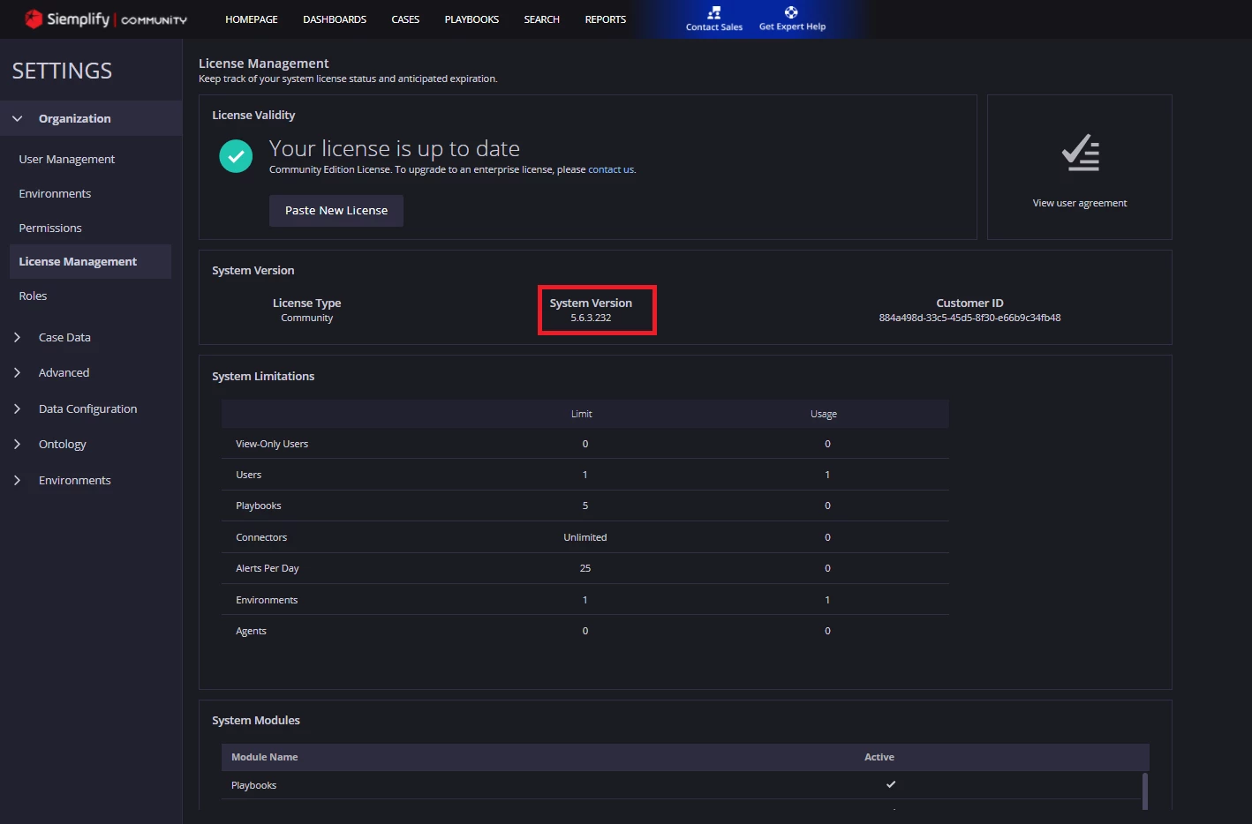Click the Playbooks limit value 5
The height and width of the screenshot is (824, 1252).
[x=585, y=506]
